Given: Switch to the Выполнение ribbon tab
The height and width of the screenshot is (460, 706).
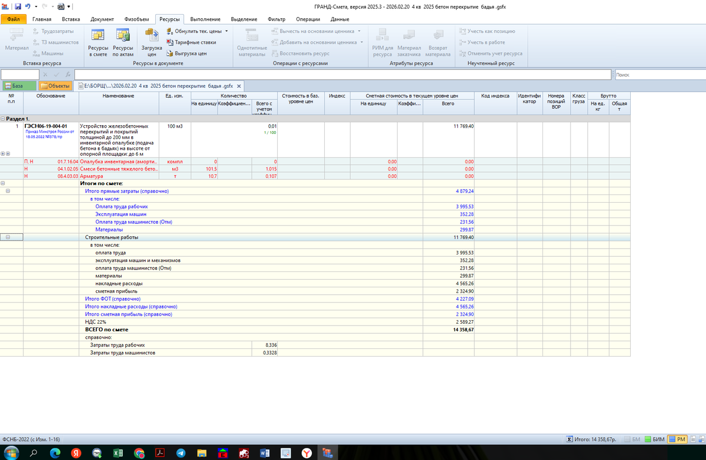Looking at the screenshot, I should 205,19.
